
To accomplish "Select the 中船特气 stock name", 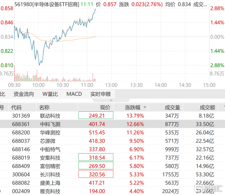I will coord(50,149).
